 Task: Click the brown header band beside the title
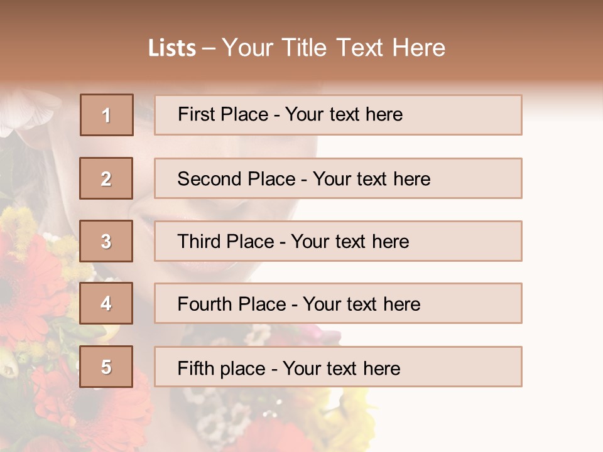pyautogui.click(x=523, y=42)
